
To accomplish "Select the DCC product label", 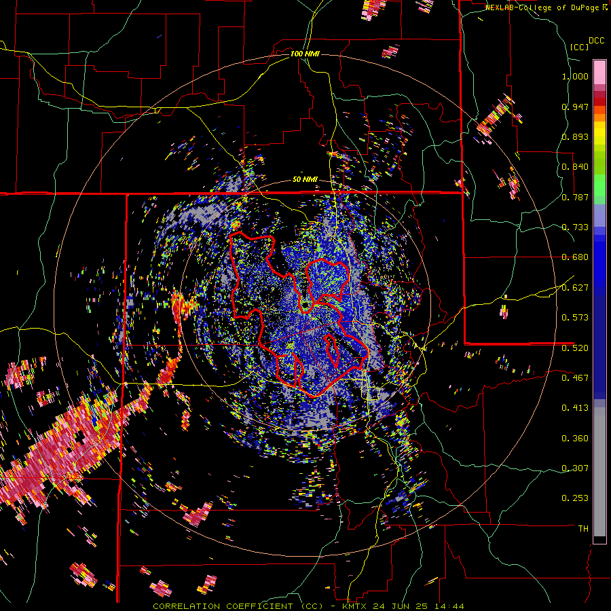I will (597, 41).
